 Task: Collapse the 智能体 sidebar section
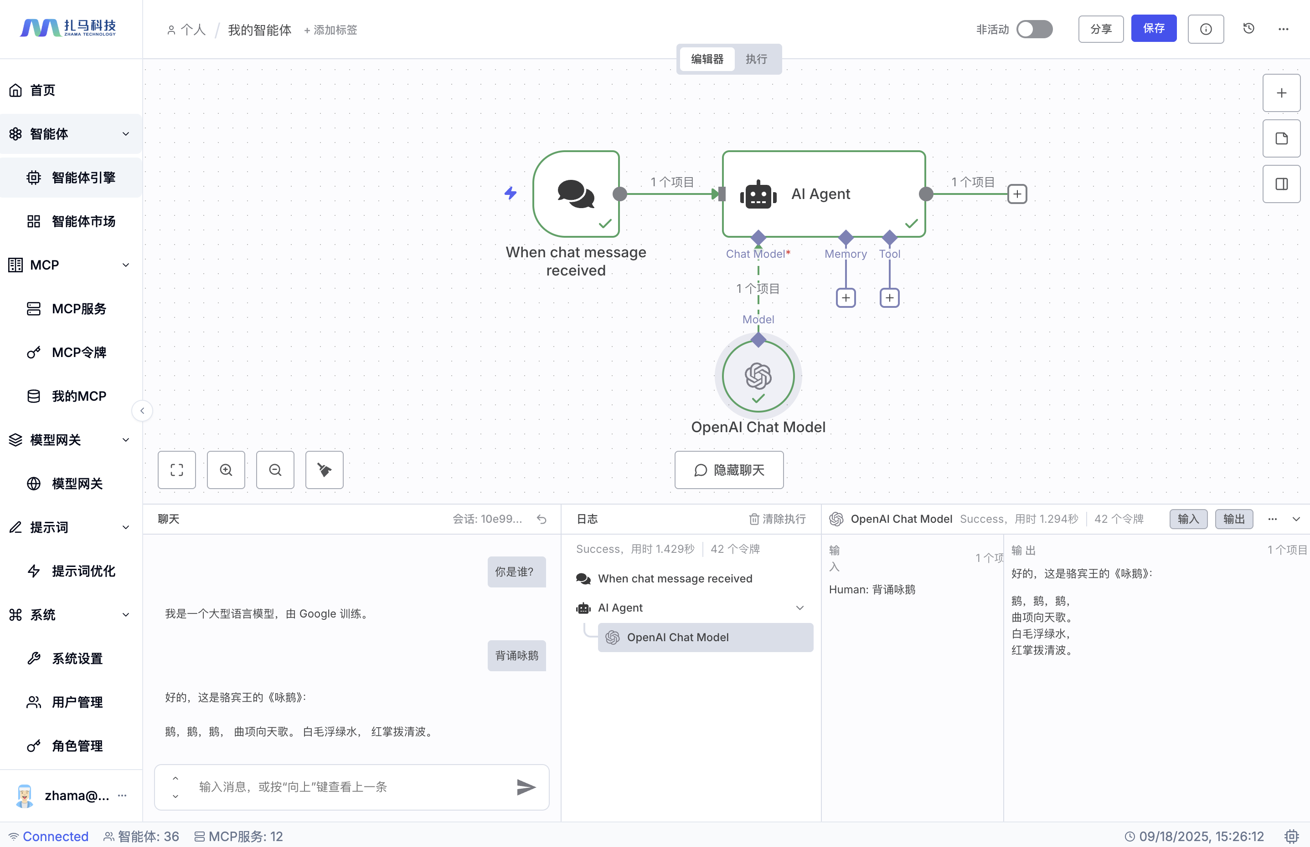(x=125, y=133)
